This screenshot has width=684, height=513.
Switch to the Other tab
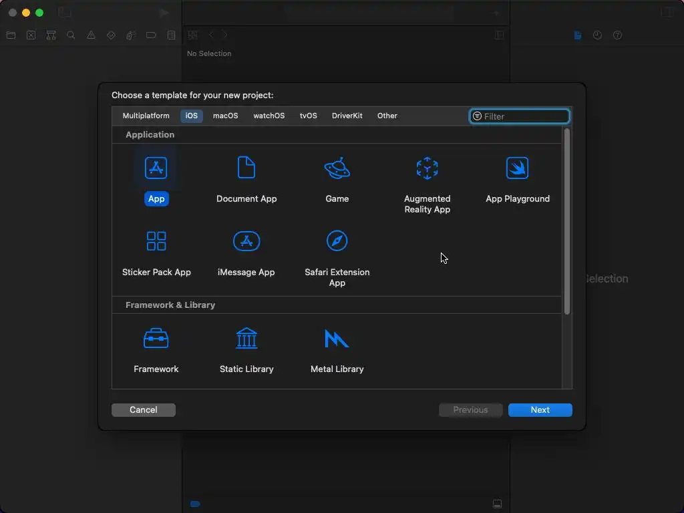click(x=387, y=116)
